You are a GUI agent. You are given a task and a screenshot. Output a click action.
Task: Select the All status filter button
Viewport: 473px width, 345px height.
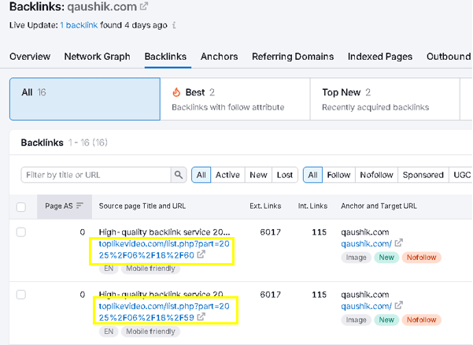pyautogui.click(x=201, y=175)
